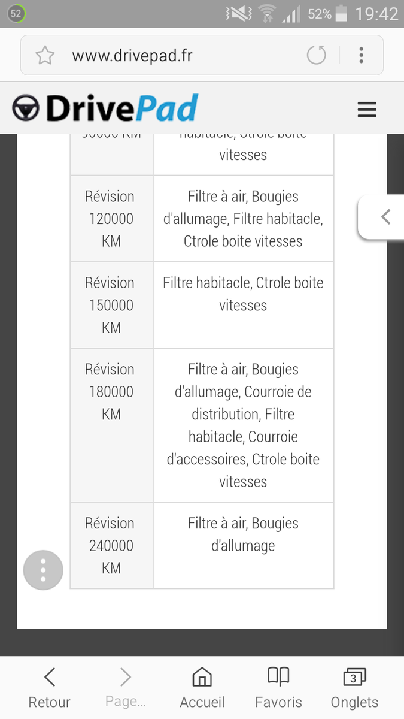The width and height of the screenshot is (404, 719).
Task: Select the Révision 150000 KM cell
Action: (111, 305)
